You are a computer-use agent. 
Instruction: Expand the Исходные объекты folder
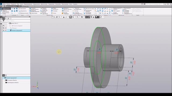coord(5,80)
